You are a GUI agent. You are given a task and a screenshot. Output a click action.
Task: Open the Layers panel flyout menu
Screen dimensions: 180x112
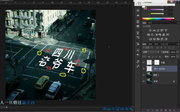178,44
